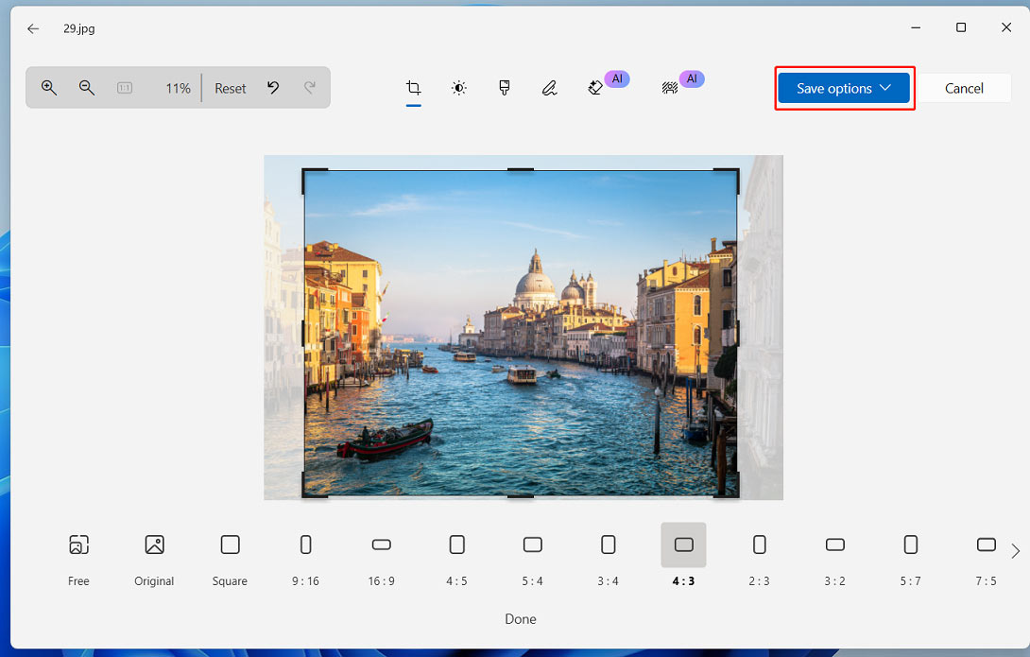Open the Save options dropdown

coord(844,88)
